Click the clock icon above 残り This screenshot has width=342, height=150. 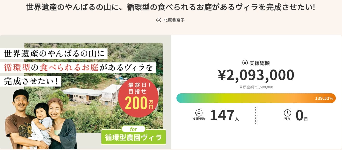[287, 113]
